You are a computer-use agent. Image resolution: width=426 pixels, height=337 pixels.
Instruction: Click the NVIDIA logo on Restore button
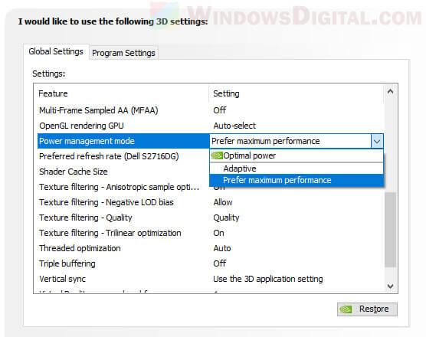[346, 309]
